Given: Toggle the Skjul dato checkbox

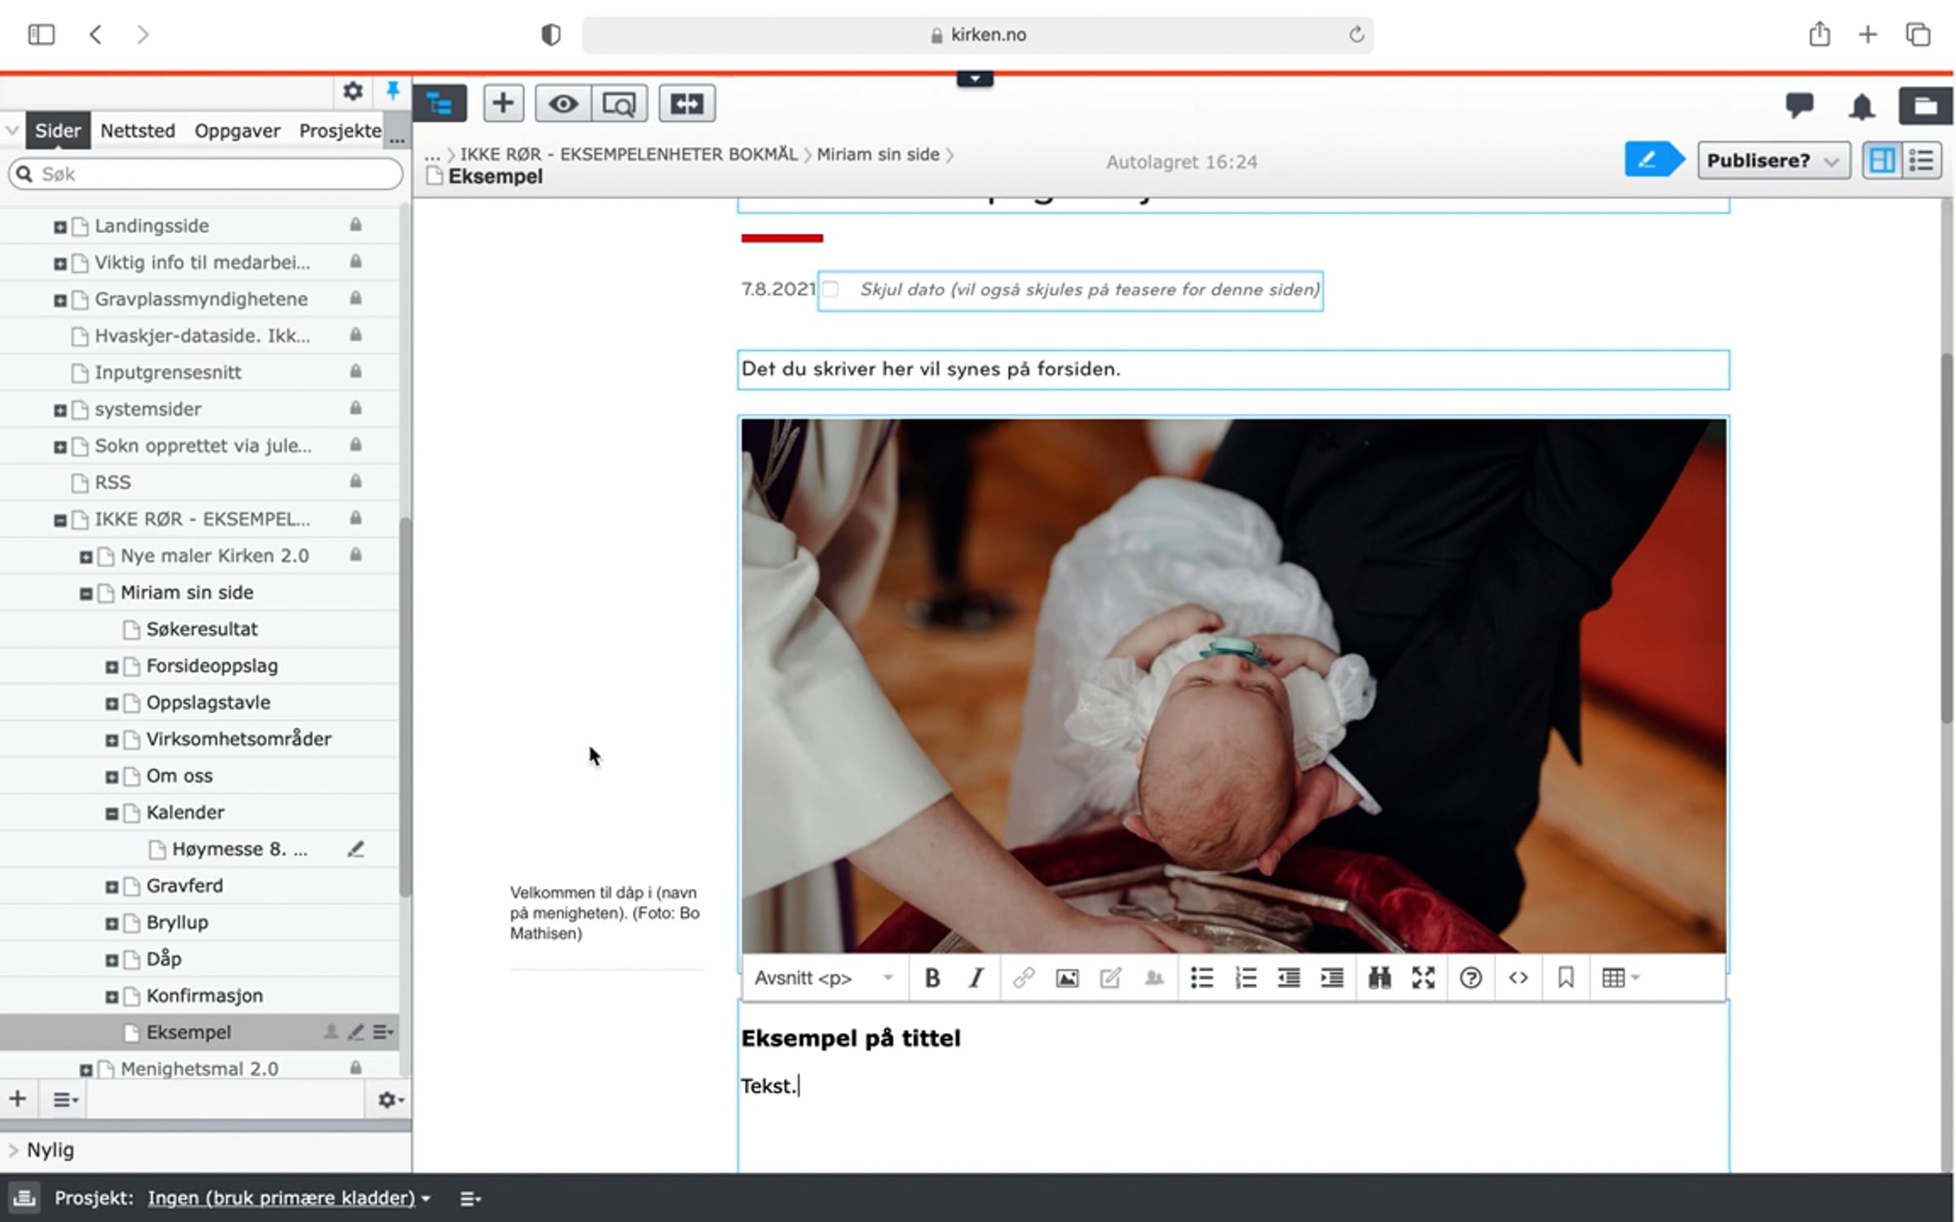Looking at the screenshot, I should coord(830,289).
